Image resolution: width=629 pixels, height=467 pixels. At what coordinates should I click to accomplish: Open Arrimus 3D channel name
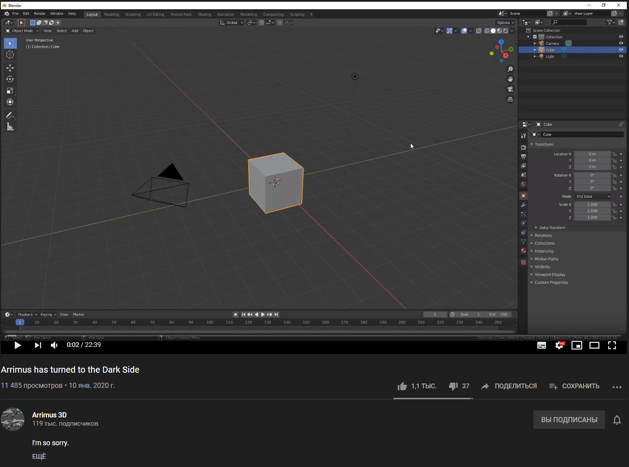pos(49,415)
